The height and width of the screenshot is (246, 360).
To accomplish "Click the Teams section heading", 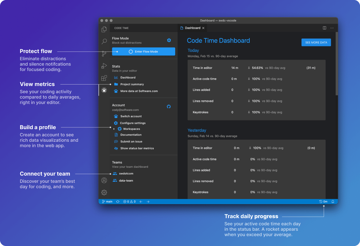I will point(117,162).
